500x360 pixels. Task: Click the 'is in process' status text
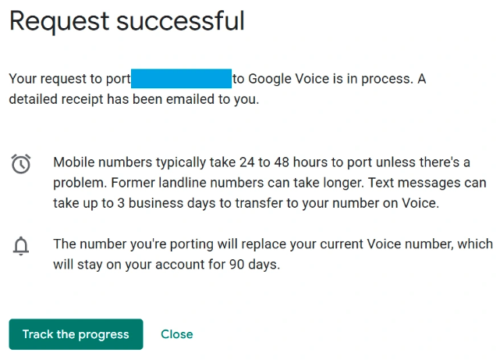tap(377, 79)
